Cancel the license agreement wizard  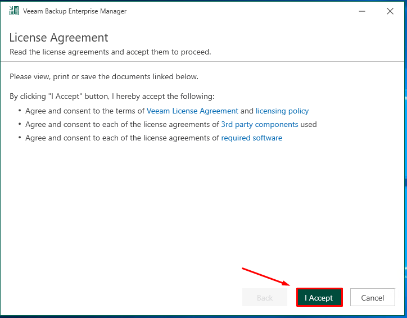tap(372, 298)
